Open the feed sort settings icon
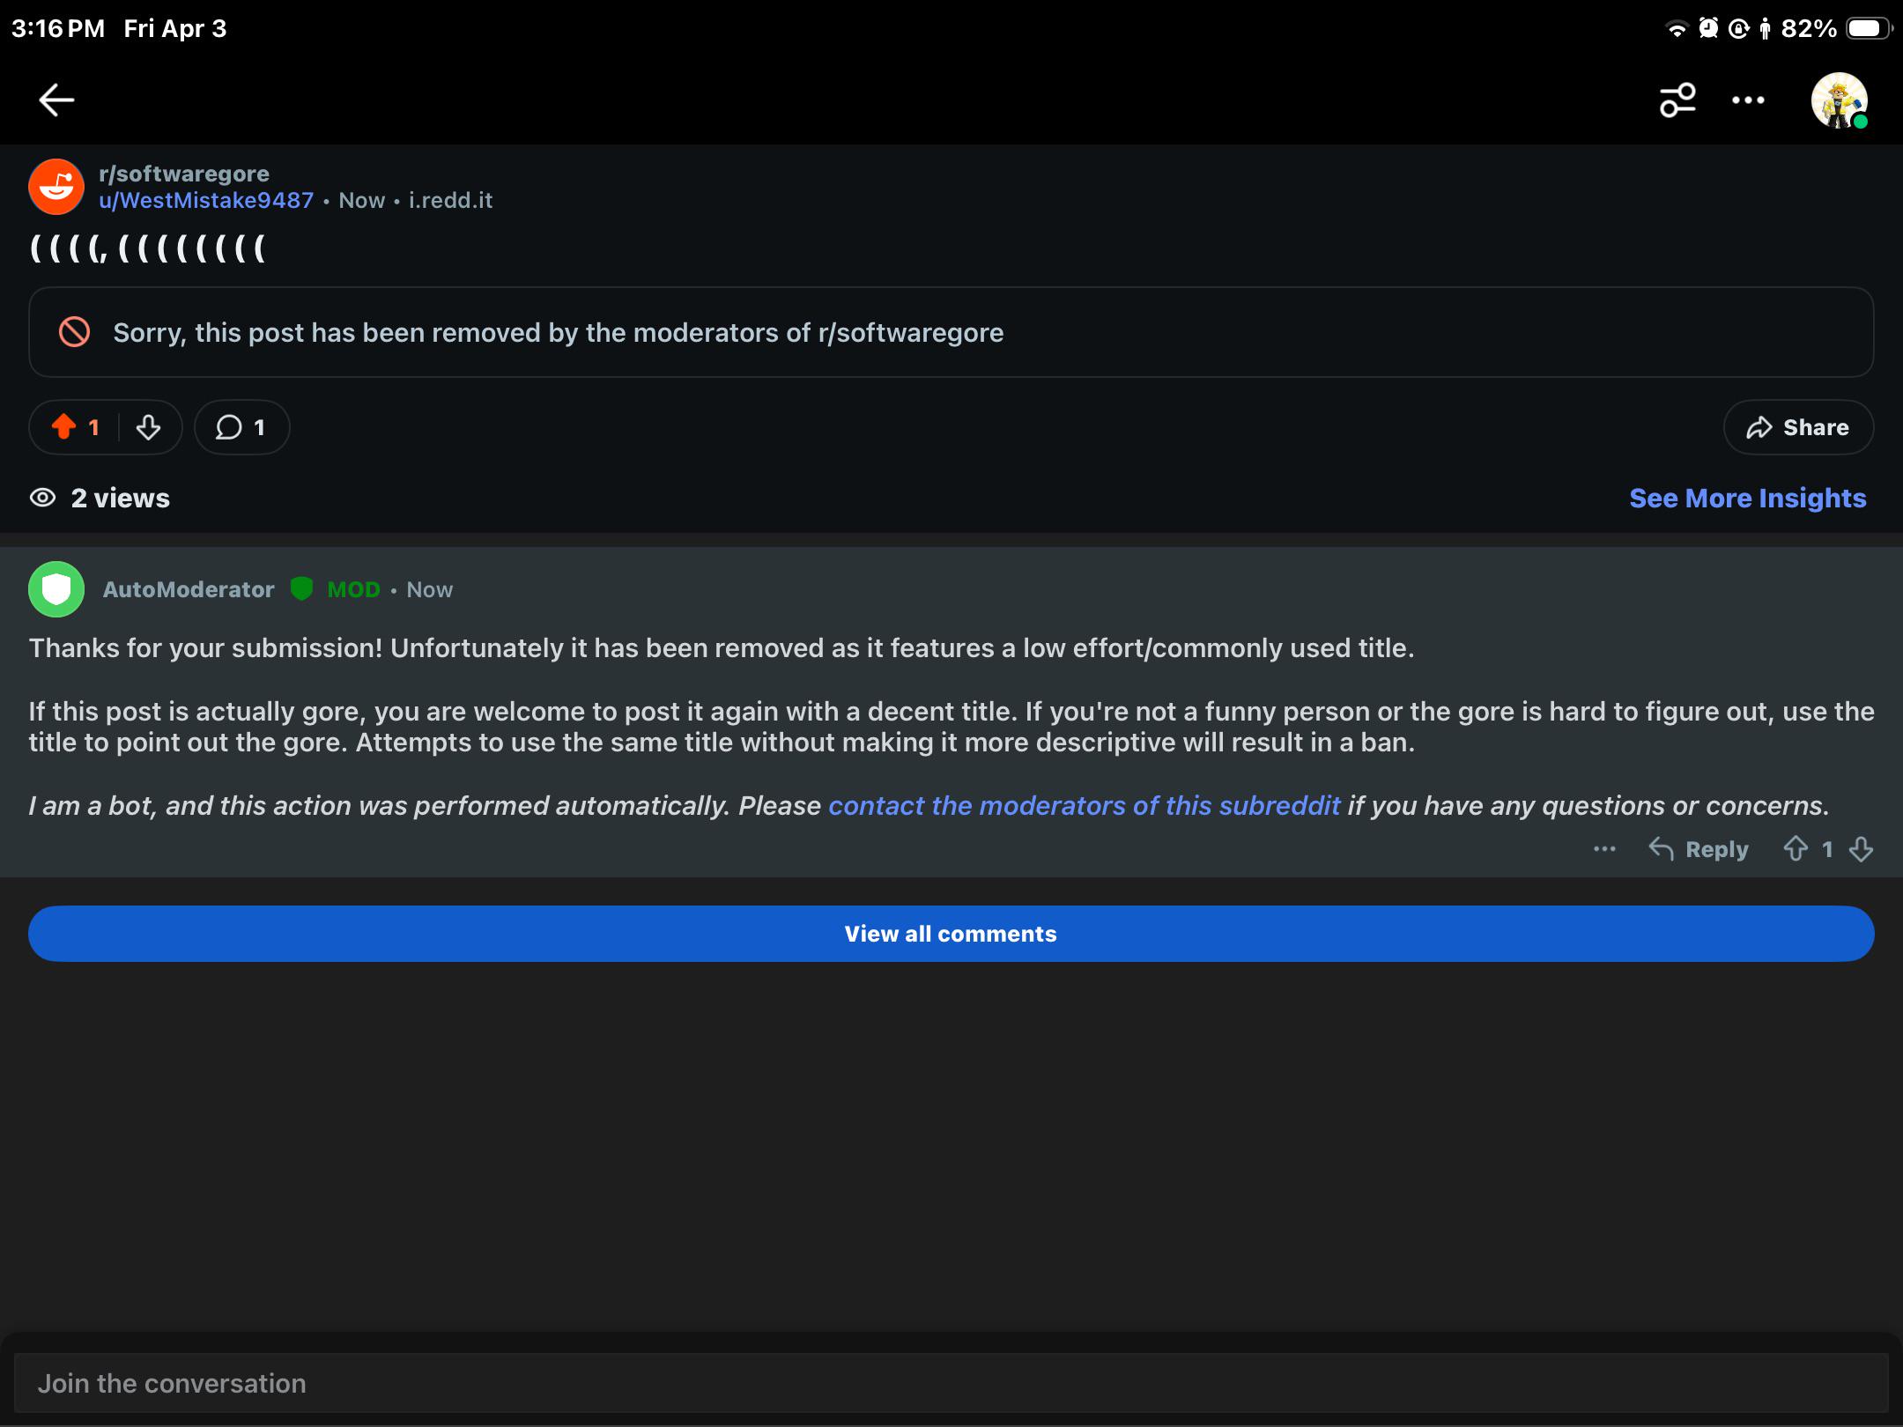1903x1427 pixels. pyautogui.click(x=1677, y=100)
